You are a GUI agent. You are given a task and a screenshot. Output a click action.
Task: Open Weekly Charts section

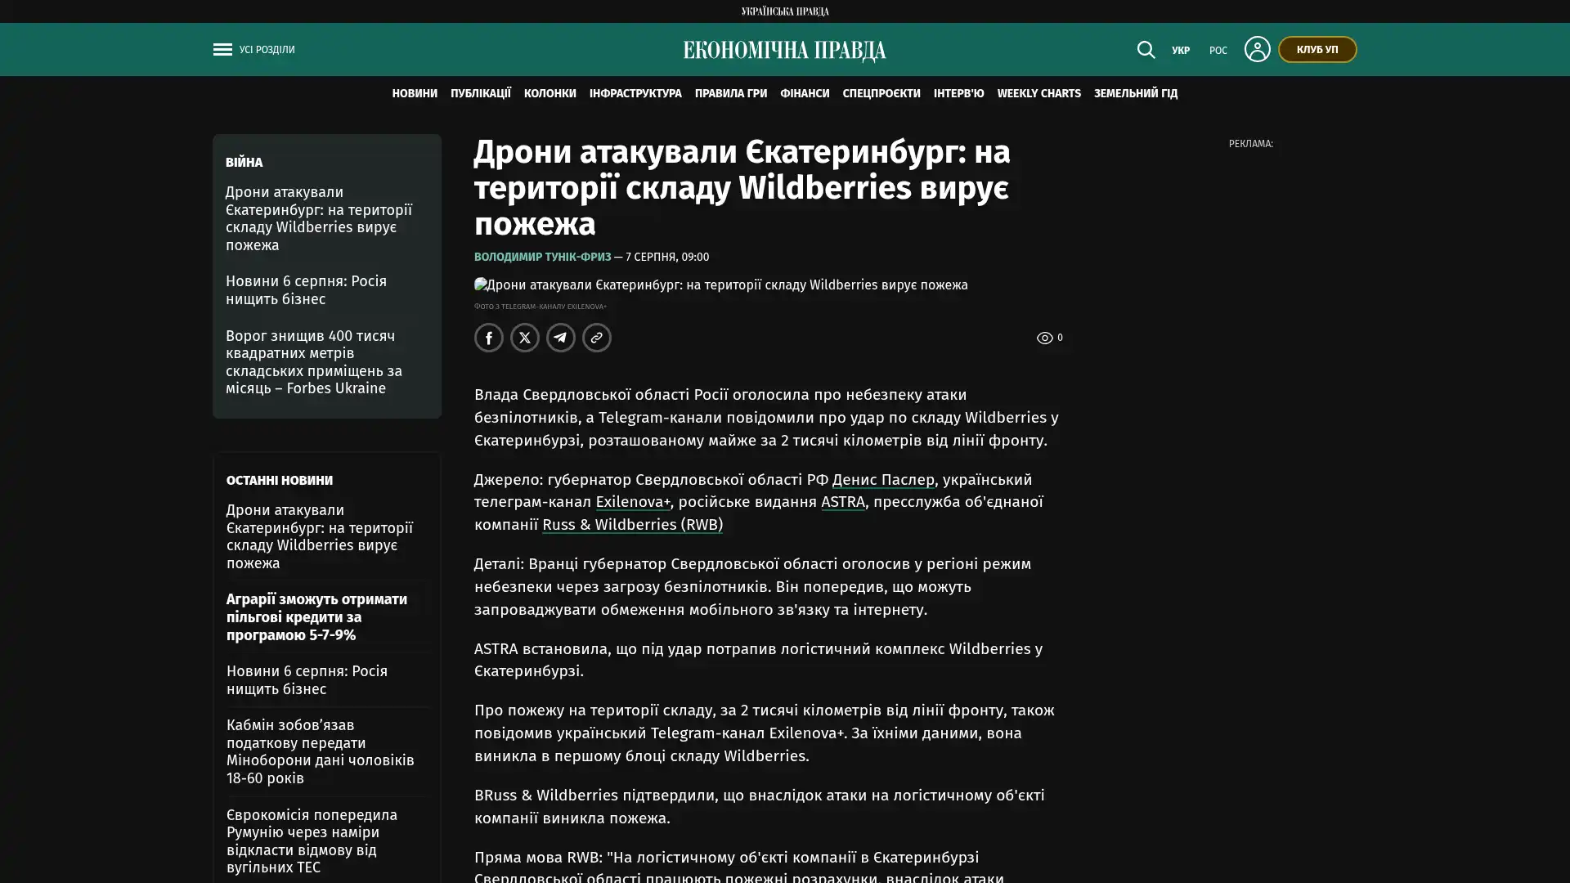click(x=1039, y=94)
